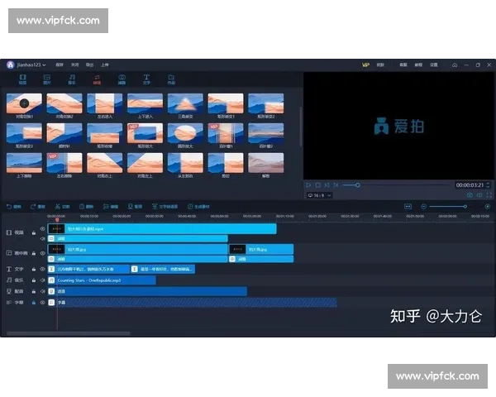
Task: Mute the dubbing track speaker
Action: point(42,291)
